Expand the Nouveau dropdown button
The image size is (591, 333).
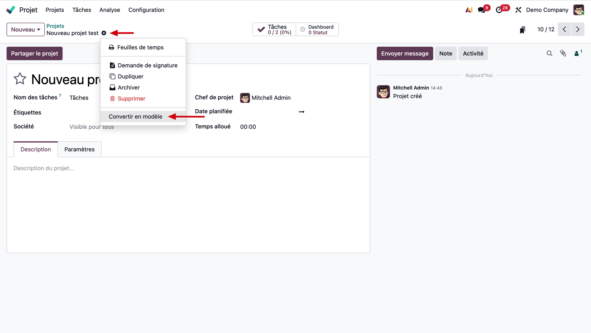pyautogui.click(x=26, y=29)
